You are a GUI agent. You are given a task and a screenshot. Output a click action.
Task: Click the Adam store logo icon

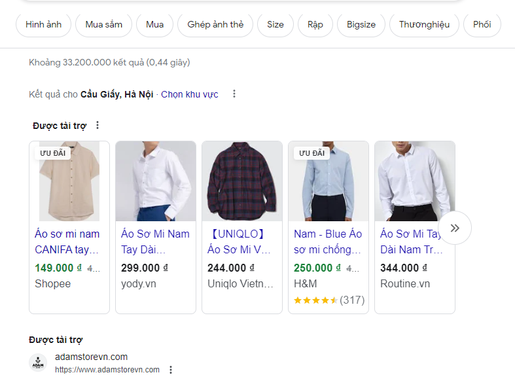pos(38,363)
